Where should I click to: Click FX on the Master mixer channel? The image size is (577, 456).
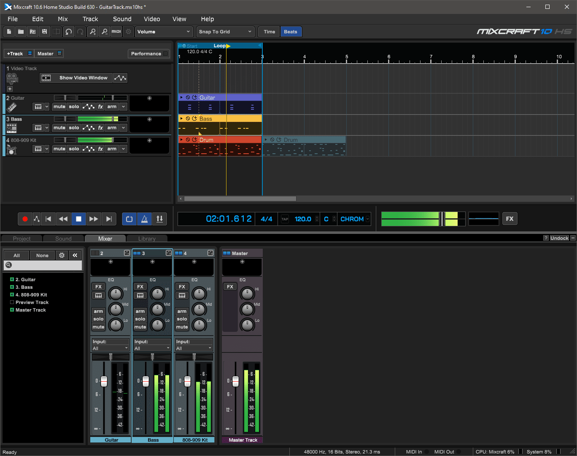[230, 287]
